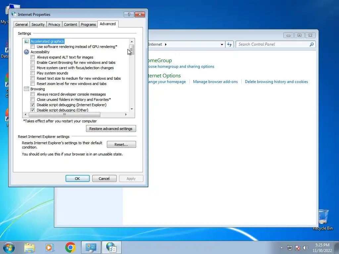This screenshot has width=339, height=254.
Task: Click the horizontal scroll right arrow
Action: click(x=126, y=114)
